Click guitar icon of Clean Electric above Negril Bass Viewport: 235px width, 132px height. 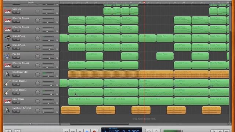point(7,92)
